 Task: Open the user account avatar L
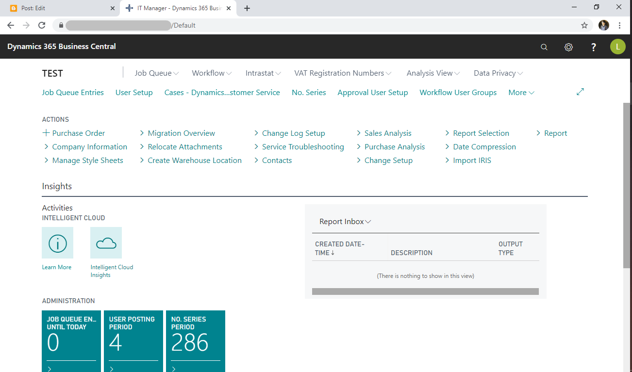coord(618,47)
